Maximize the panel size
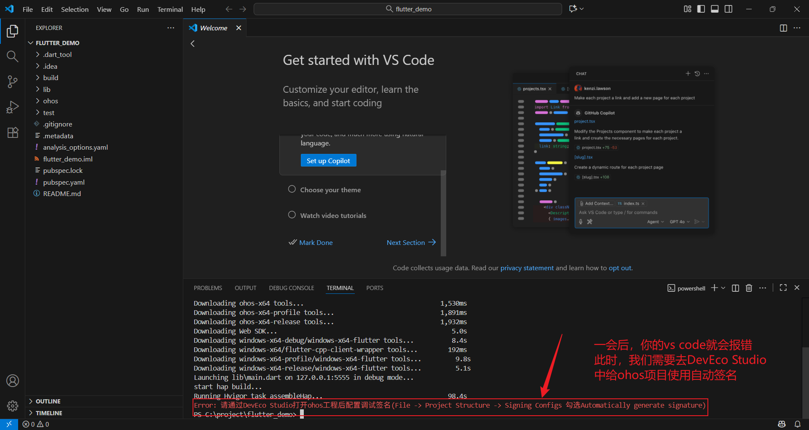This screenshot has height=430, width=809. tap(783, 288)
